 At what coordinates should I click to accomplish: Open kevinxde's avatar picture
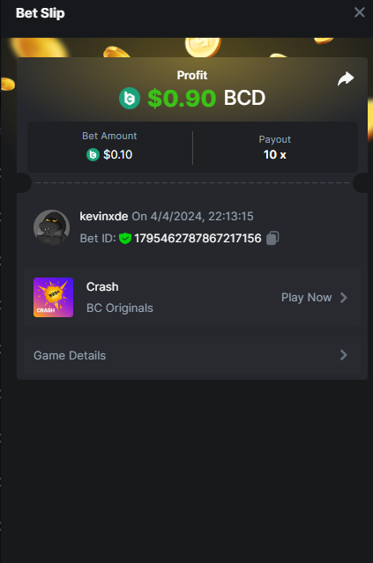(x=51, y=227)
